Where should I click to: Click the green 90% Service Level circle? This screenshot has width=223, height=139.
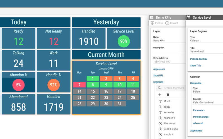tap(124, 41)
